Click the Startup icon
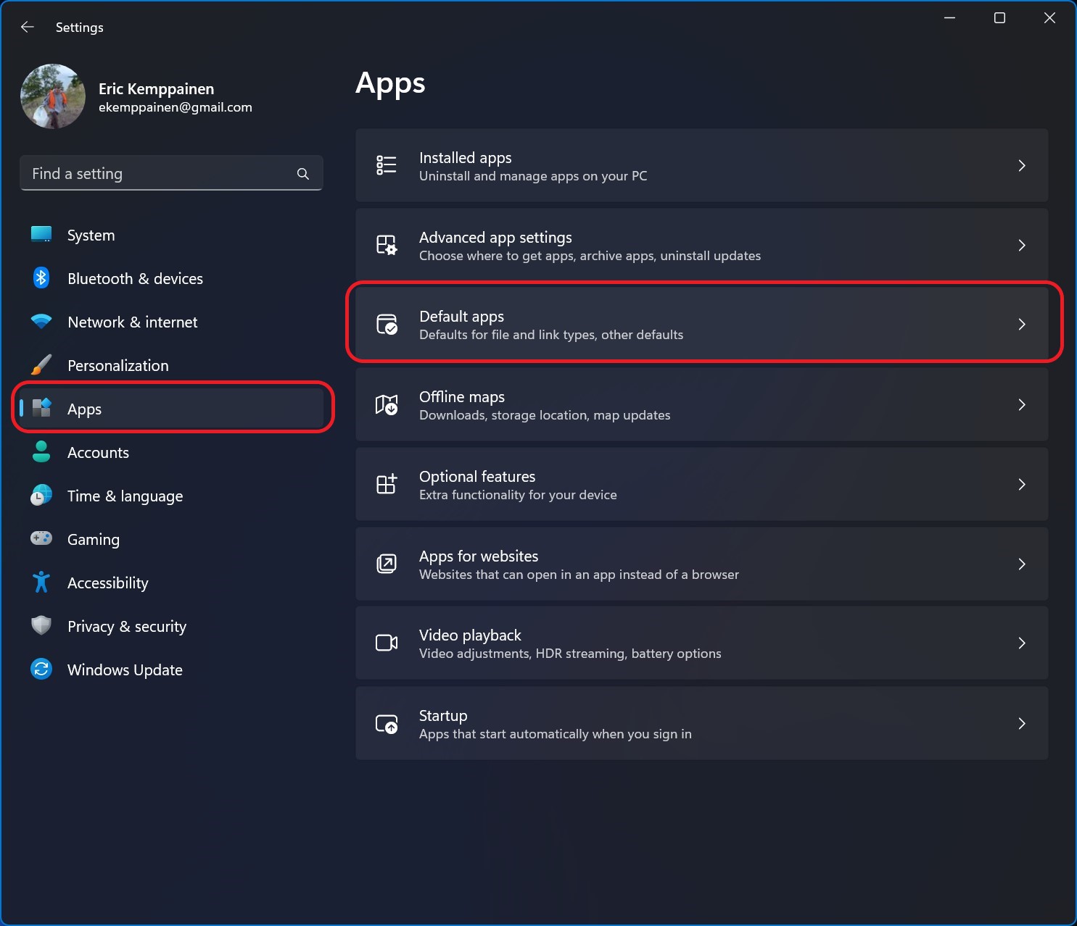The image size is (1077, 926). (387, 723)
